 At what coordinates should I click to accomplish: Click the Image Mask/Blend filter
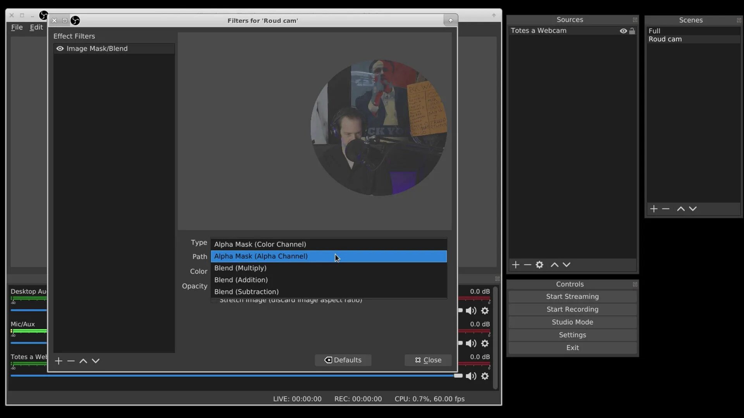[97, 48]
